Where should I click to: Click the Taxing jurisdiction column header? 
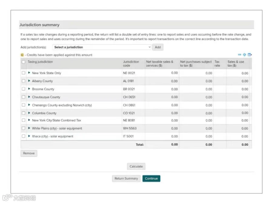point(40,62)
